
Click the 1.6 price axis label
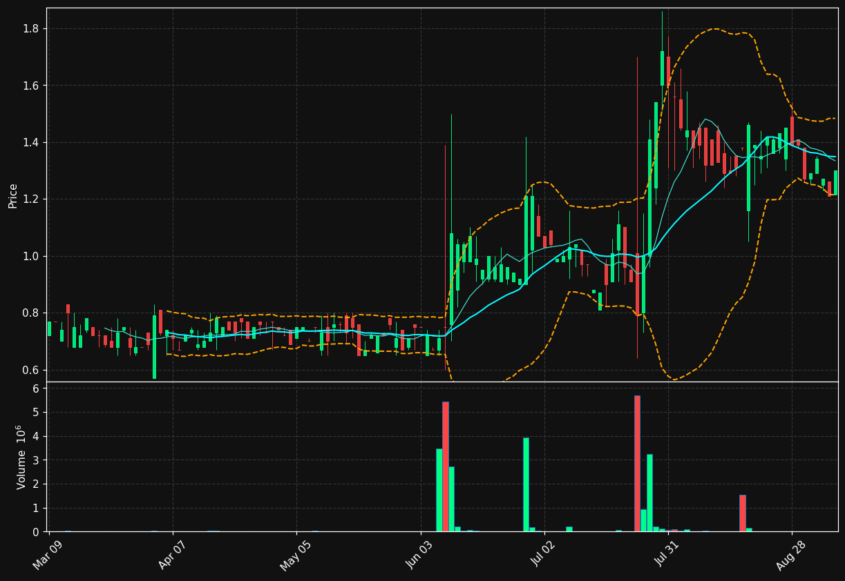pos(32,86)
